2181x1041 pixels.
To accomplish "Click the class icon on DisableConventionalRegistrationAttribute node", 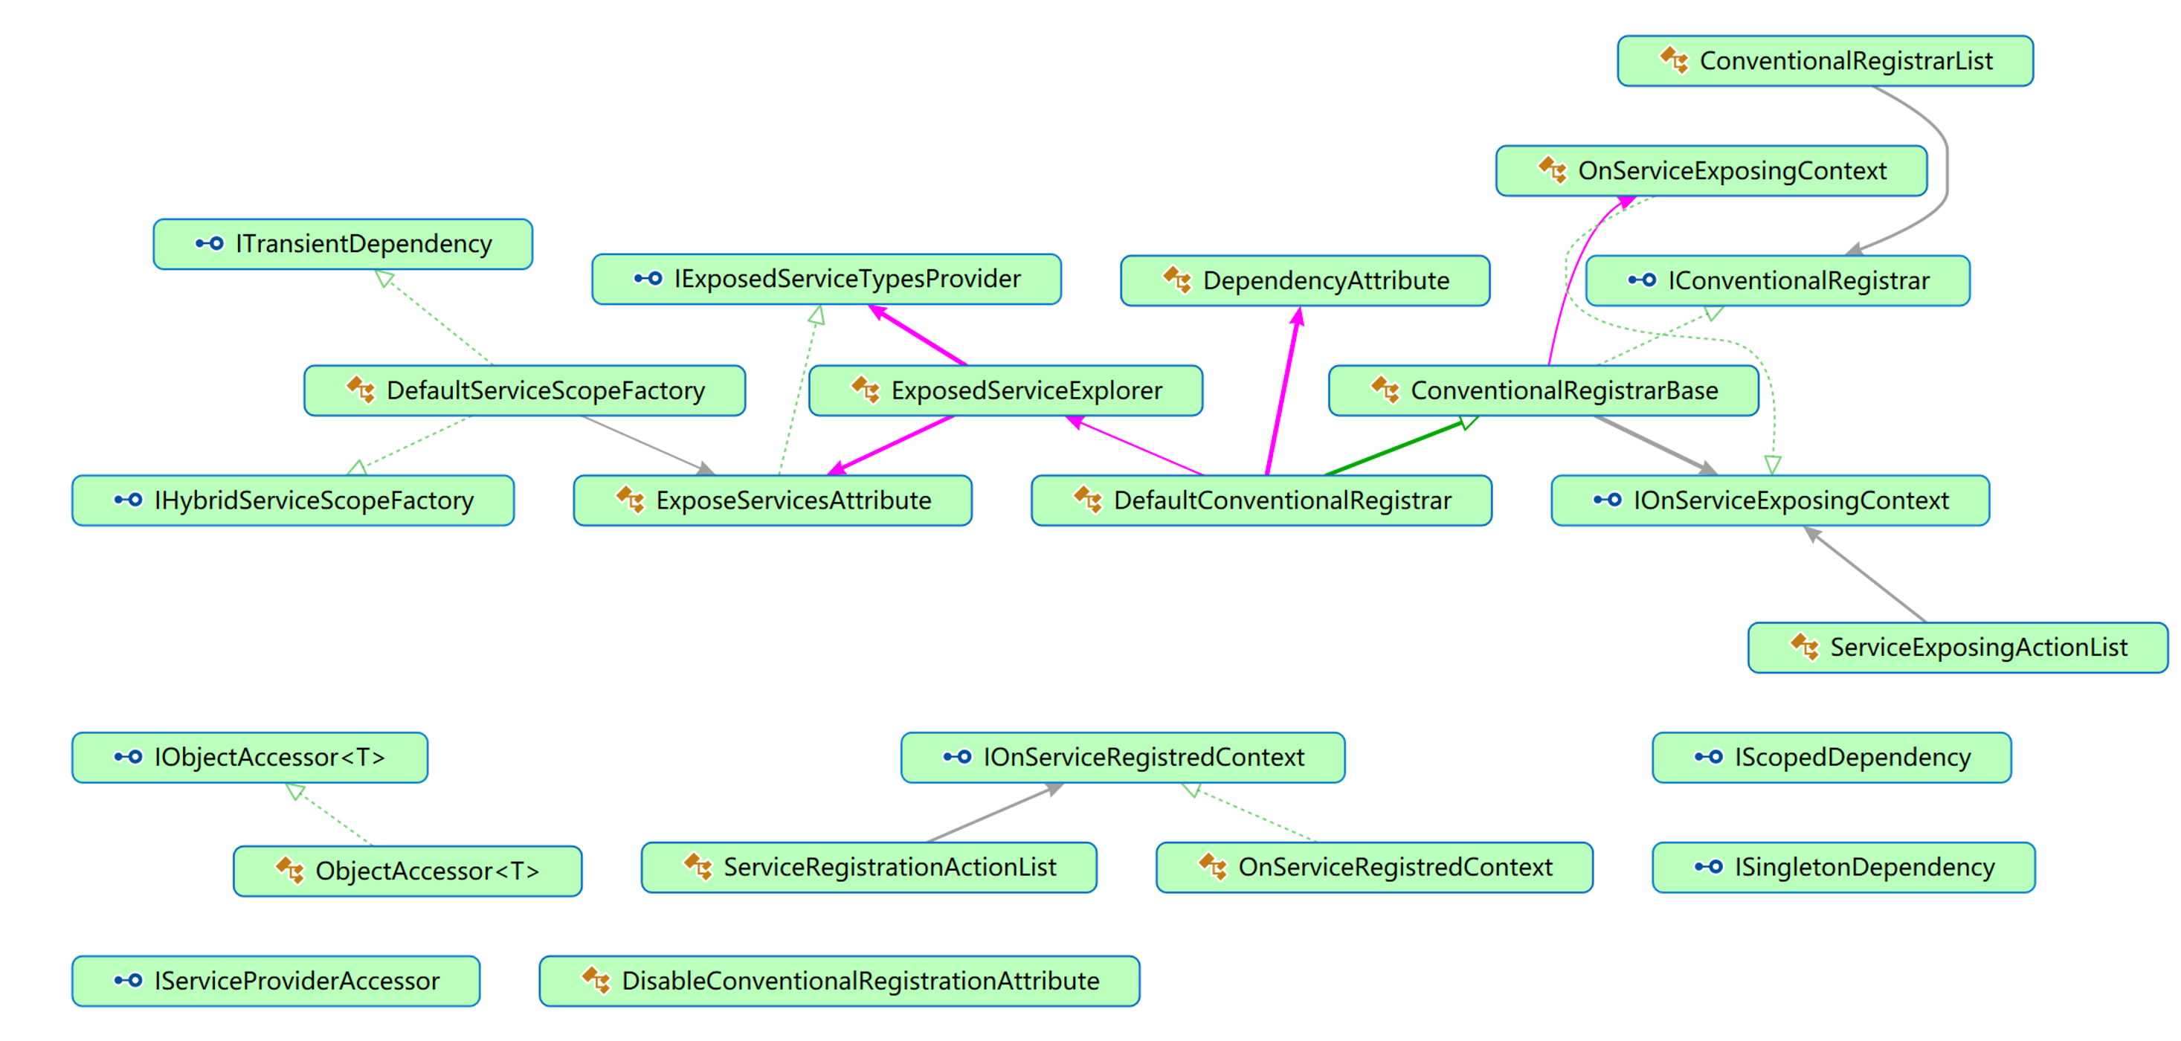I will point(596,981).
